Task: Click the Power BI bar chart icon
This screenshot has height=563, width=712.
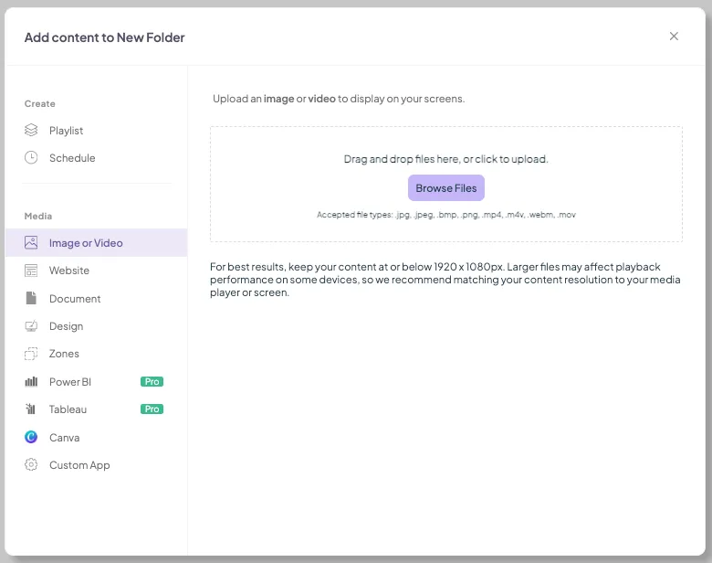Action: click(31, 381)
